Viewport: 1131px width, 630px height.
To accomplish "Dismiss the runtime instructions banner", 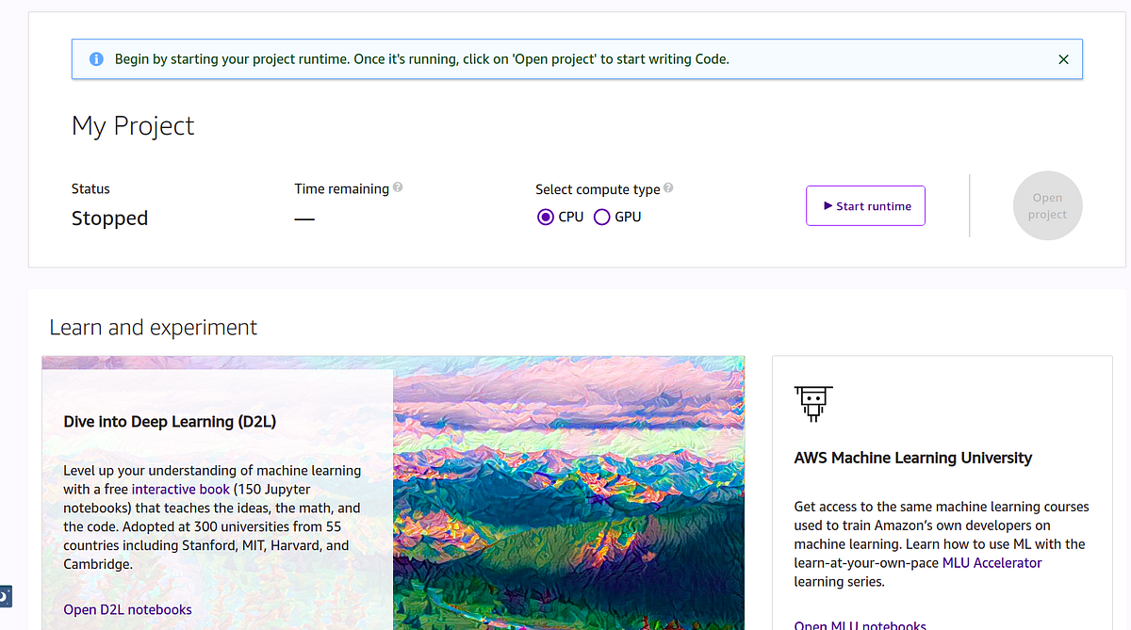I will tap(1063, 58).
